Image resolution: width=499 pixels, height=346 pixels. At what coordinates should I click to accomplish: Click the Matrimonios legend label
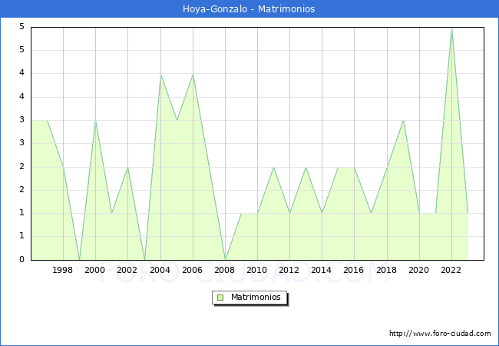click(x=256, y=297)
